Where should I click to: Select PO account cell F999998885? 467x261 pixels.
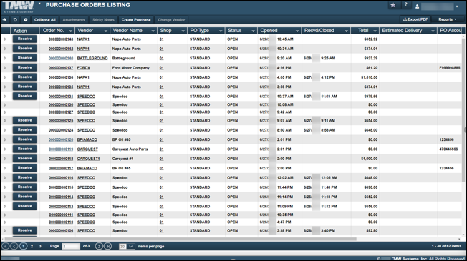(x=450, y=68)
